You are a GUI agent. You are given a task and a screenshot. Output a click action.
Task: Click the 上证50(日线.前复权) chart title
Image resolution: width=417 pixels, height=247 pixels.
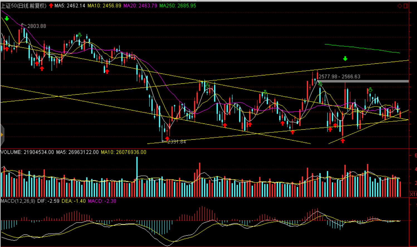tap(24, 6)
